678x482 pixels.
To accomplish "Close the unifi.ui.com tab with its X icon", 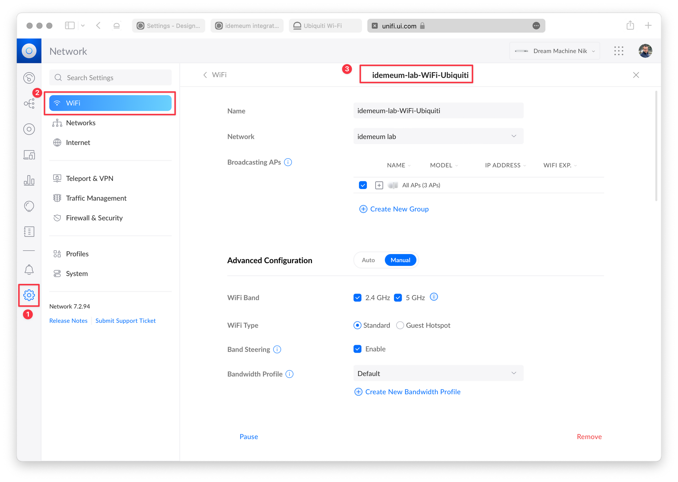I will pos(375,26).
